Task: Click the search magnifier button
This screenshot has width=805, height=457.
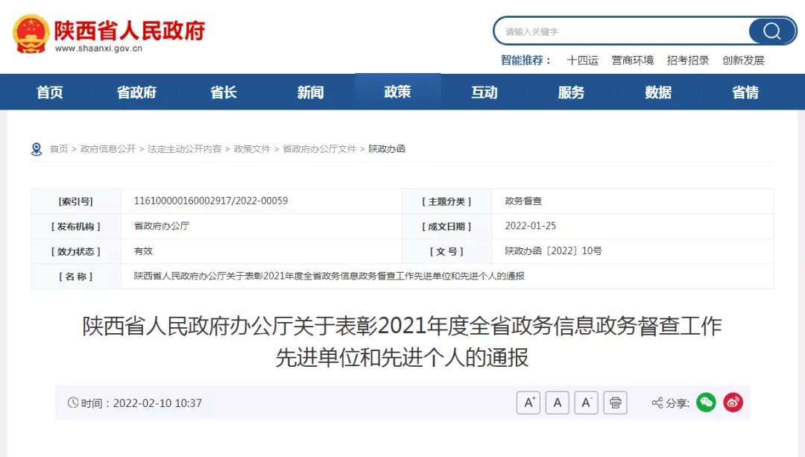Action: click(771, 31)
